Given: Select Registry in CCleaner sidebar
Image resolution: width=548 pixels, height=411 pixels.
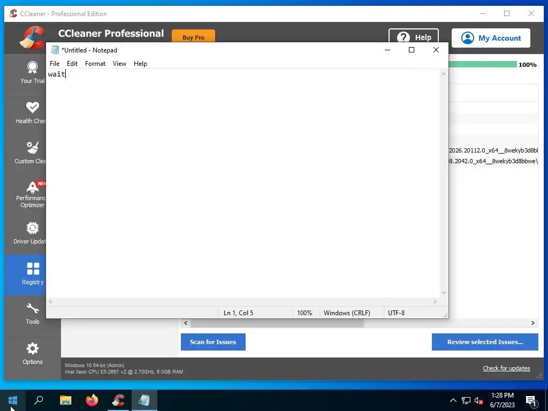Looking at the screenshot, I should click(x=25, y=275).
